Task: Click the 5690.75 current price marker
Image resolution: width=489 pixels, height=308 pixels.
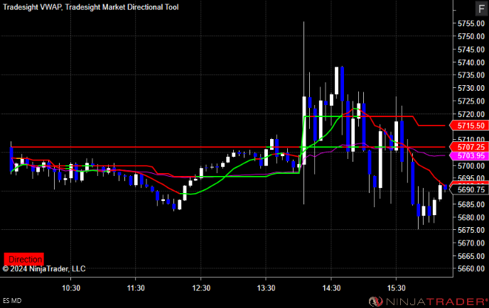Action: [468, 189]
